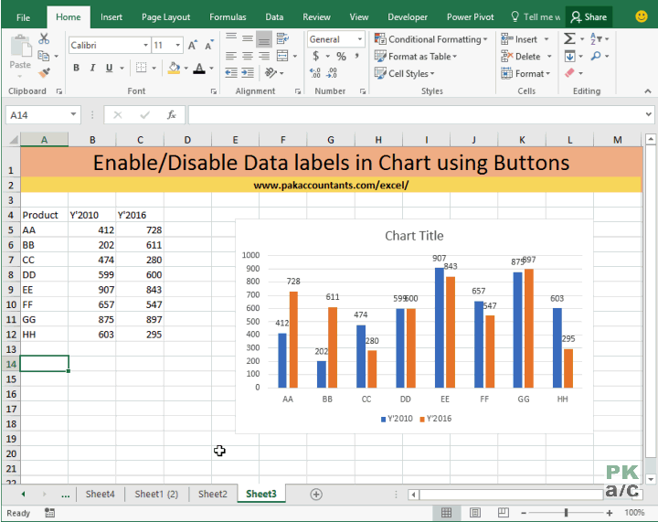Collapse the ribbon with chevron
The image size is (658, 522).
[x=648, y=91]
